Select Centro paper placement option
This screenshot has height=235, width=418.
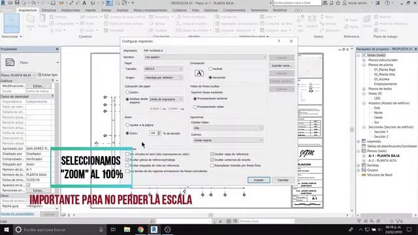pos(127,92)
